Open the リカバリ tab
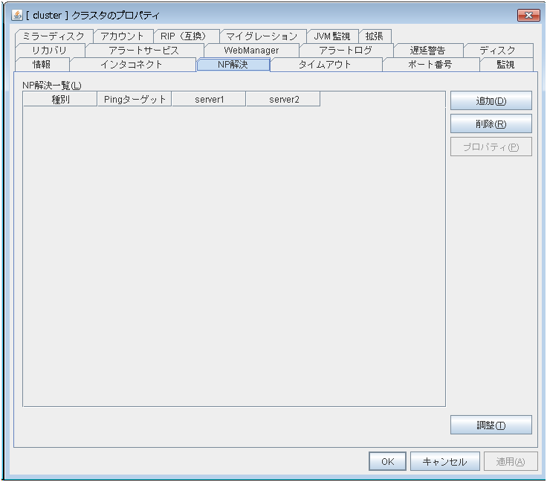The height and width of the screenshot is (482, 547). coord(49,51)
